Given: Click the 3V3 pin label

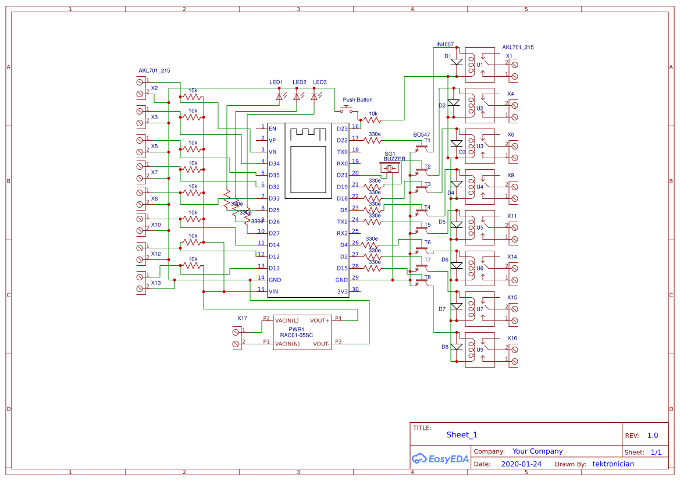Looking at the screenshot, I should tap(343, 291).
